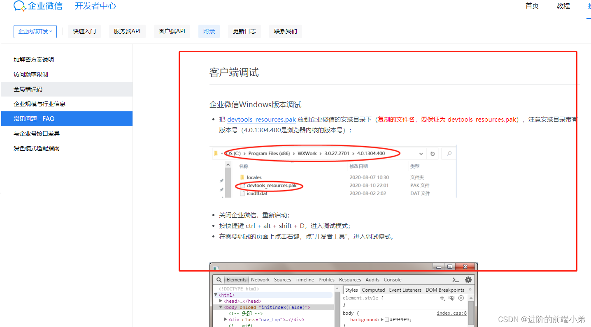Select 访问频率限制 in sidebar

pos(67,74)
